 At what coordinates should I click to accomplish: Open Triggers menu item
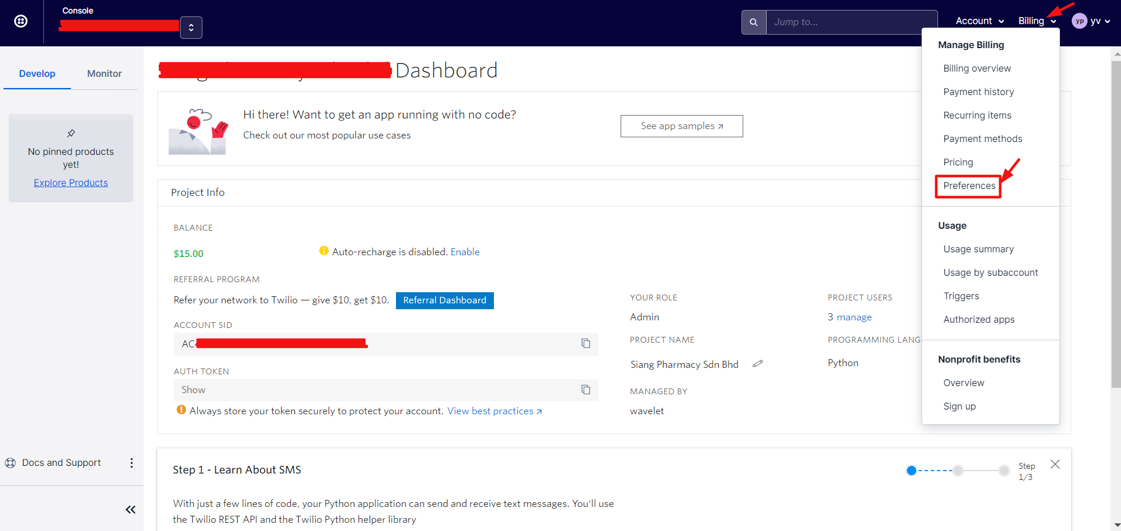pyautogui.click(x=961, y=296)
